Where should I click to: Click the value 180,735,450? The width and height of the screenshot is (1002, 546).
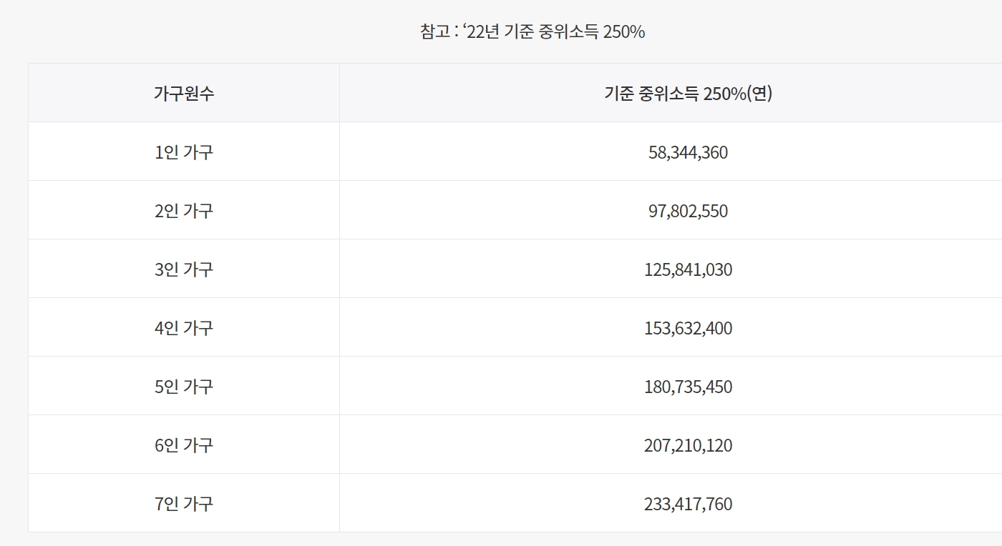[688, 387]
